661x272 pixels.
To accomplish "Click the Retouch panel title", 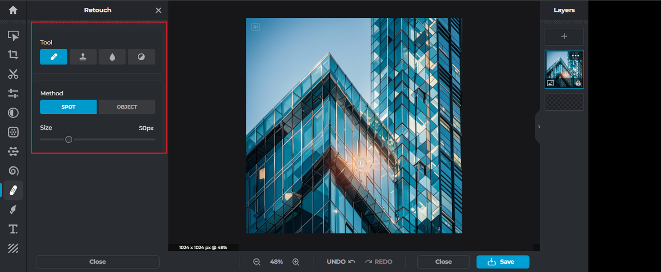I will pyautogui.click(x=98, y=10).
